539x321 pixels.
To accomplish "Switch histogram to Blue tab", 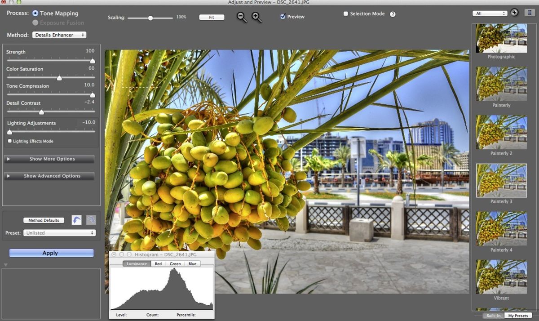I will [x=192, y=263].
